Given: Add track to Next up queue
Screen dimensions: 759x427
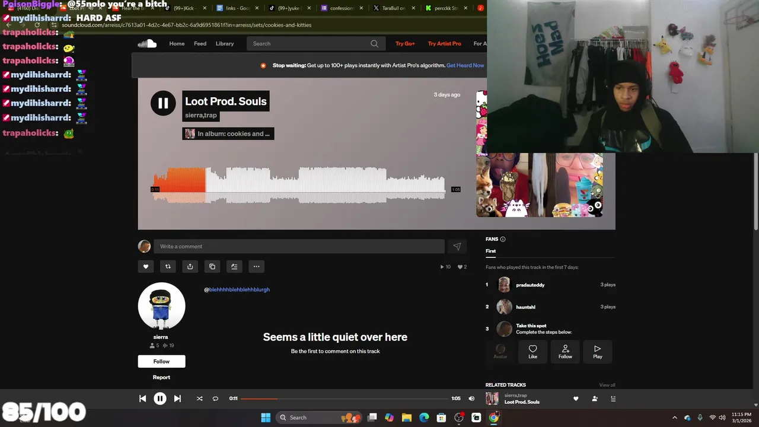Looking at the screenshot, I should [x=234, y=266].
